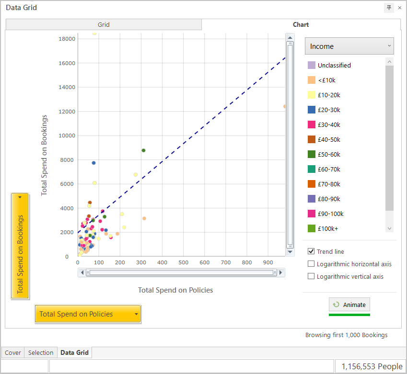
Task: Enable Logarithmic horizontal axis
Action: pos(311,264)
